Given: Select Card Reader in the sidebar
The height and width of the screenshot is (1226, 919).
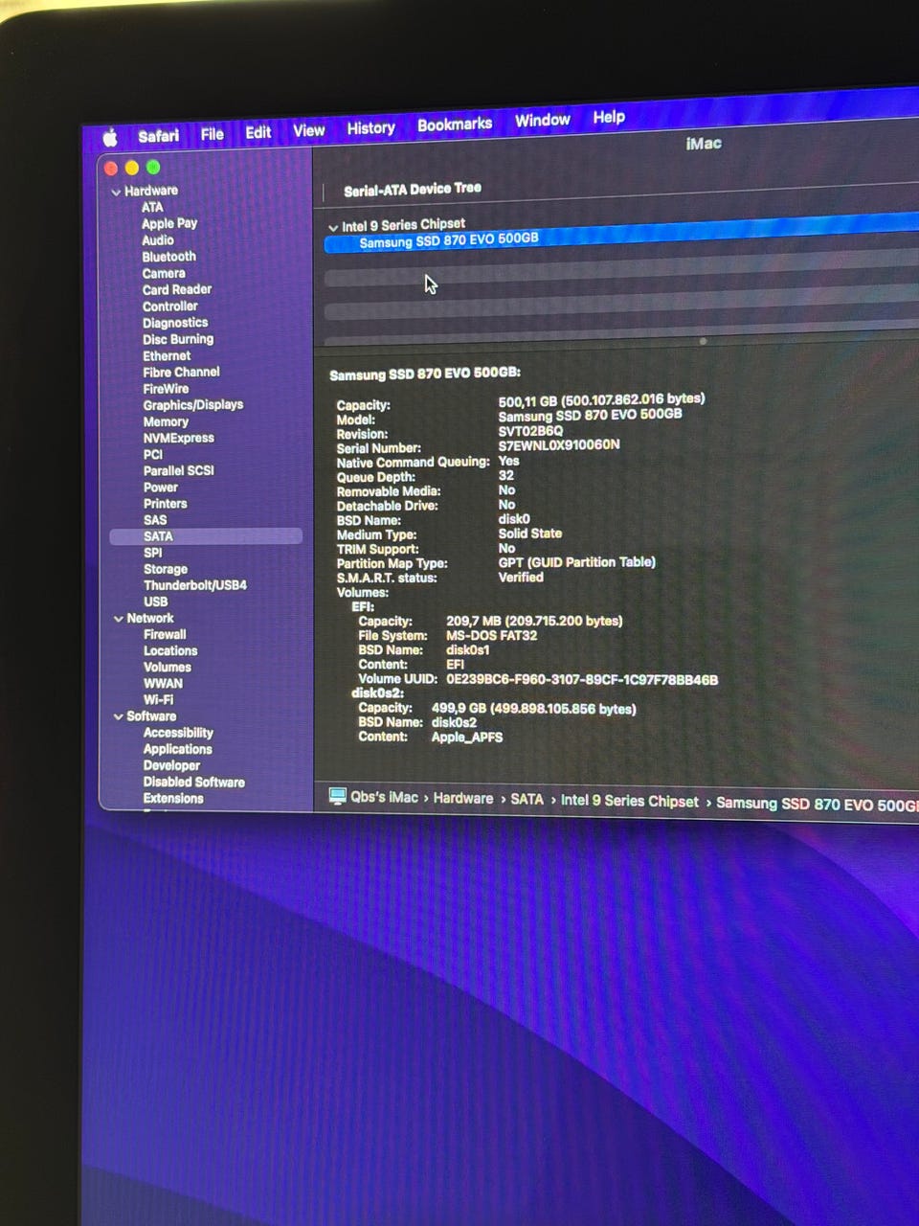Looking at the screenshot, I should tap(177, 289).
